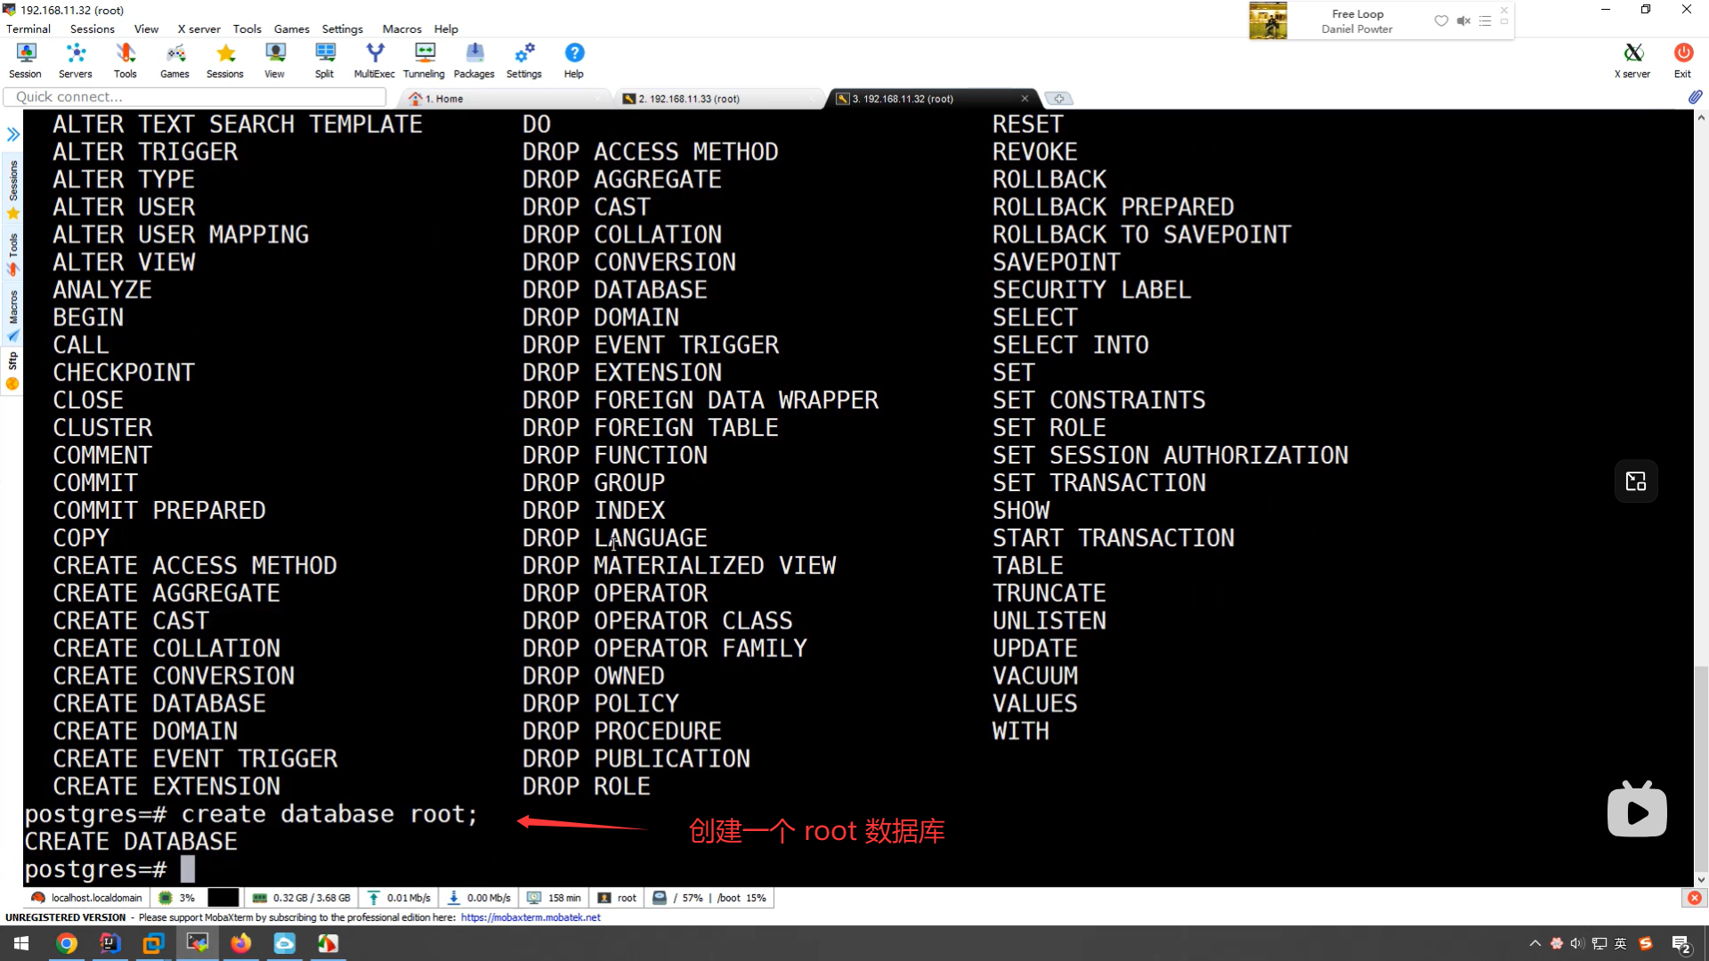Expand the collapsed sidebar with the chevron
This screenshot has width=1709, height=961.
(12, 134)
